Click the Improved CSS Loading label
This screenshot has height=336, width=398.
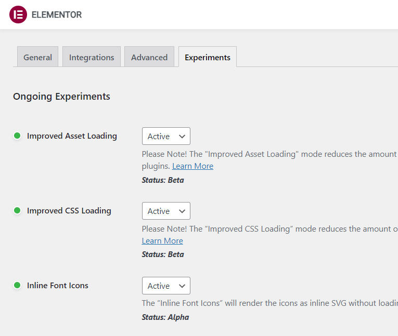69,211
